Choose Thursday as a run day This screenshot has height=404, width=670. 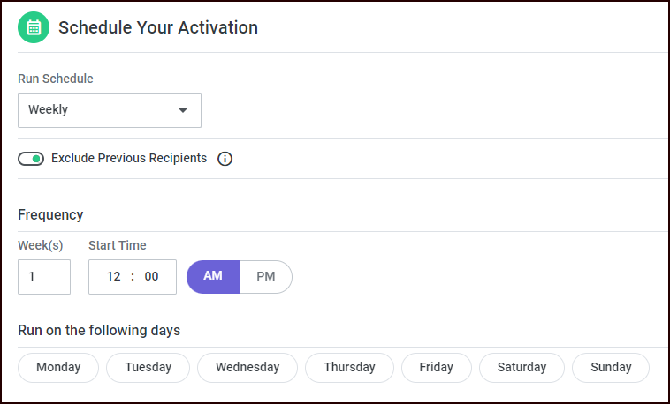(349, 367)
